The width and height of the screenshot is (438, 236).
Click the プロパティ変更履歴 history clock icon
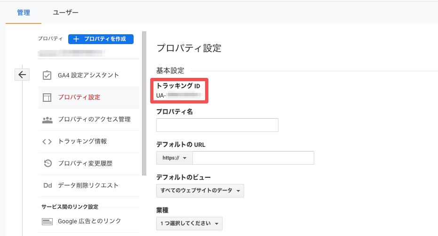point(47,164)
